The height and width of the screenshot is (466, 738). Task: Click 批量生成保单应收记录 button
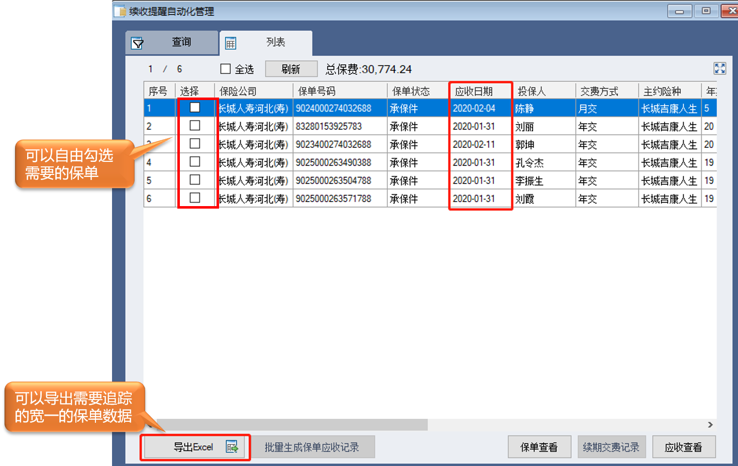click(x=312, y=447)
